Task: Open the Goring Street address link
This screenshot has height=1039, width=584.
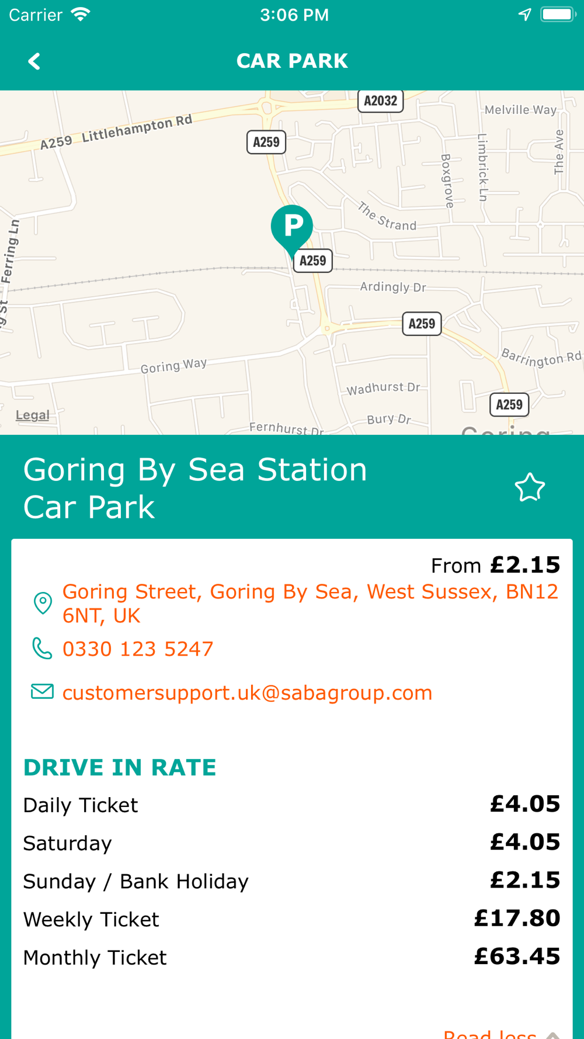Action: tap(310, 603)
